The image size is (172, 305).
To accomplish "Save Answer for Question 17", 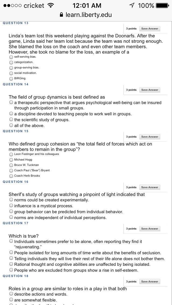I will click(150, 229).
